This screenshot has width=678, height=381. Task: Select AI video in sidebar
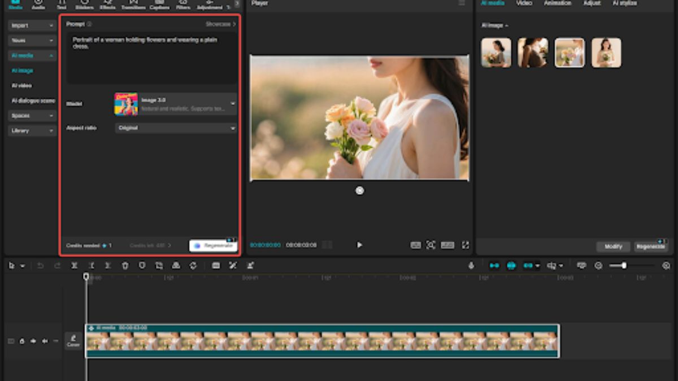tap(22, 86)
